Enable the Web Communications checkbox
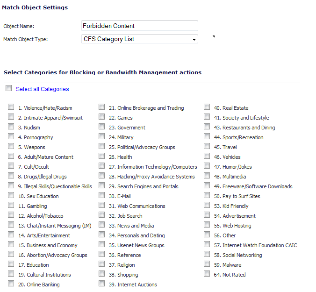Viewport: 316px width, 292px height. [x=102, y=205]
